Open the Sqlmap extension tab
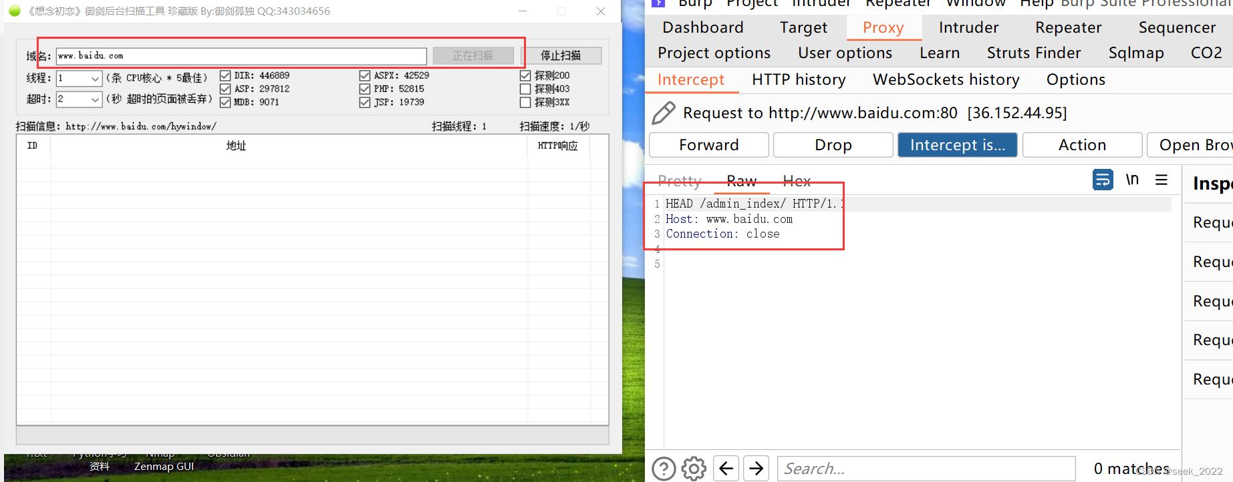1233x482 pixels. click(x=1136, y=53)
